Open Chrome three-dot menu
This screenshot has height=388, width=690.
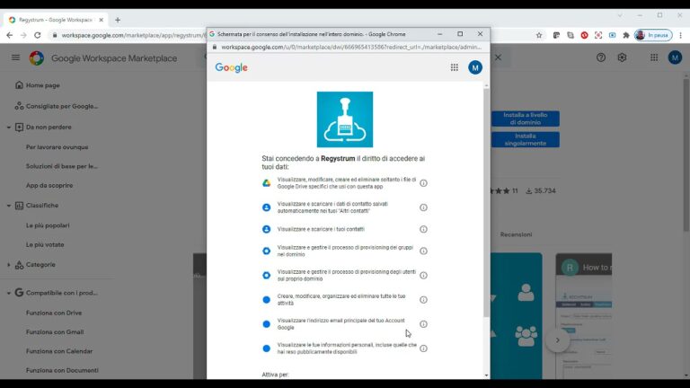coord(680,35)
